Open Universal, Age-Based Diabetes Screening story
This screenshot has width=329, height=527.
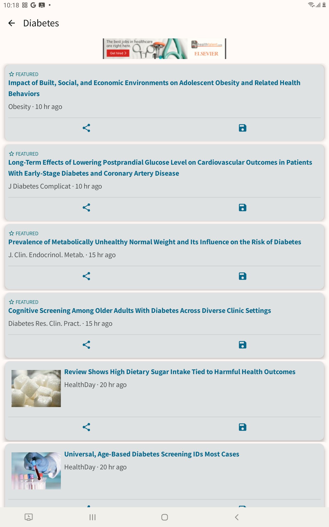[152, 454]
